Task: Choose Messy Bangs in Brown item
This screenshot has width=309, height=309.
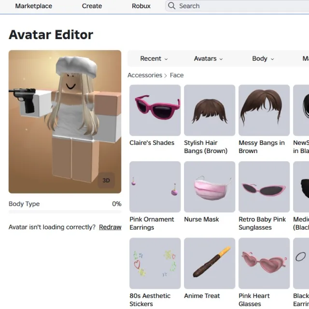Action: (x=264, y=110)
